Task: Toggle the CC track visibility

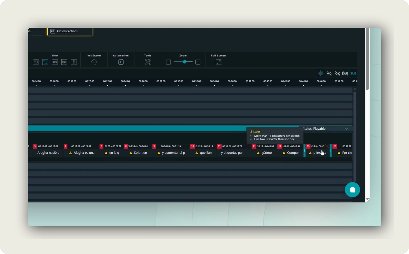Action: coord(337,73)
